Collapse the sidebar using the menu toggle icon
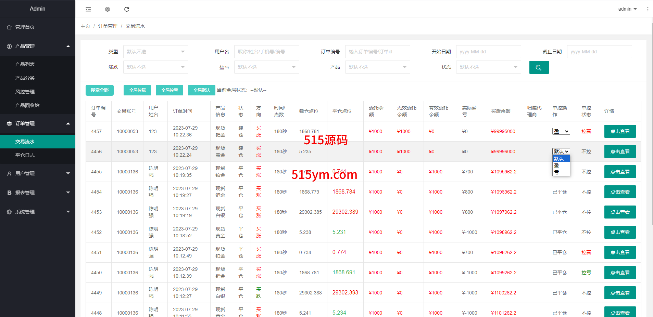Viewport: 653px width, 317px height. [88, 9]
